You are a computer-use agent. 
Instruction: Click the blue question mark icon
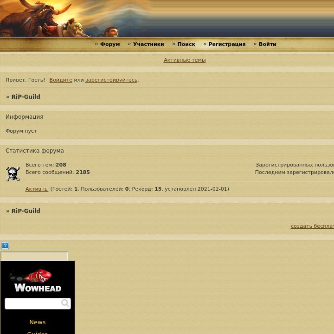pos(5,245)
